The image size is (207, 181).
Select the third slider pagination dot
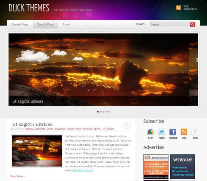pyautogui.click(x=103, y=112)
